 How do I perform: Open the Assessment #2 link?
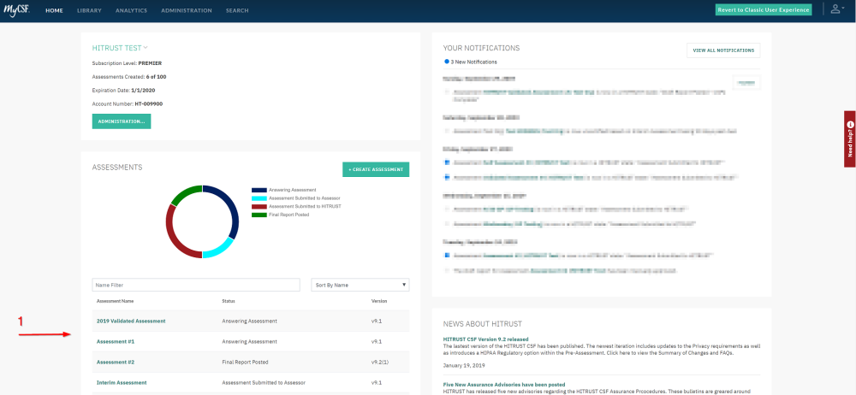point(116,363)
